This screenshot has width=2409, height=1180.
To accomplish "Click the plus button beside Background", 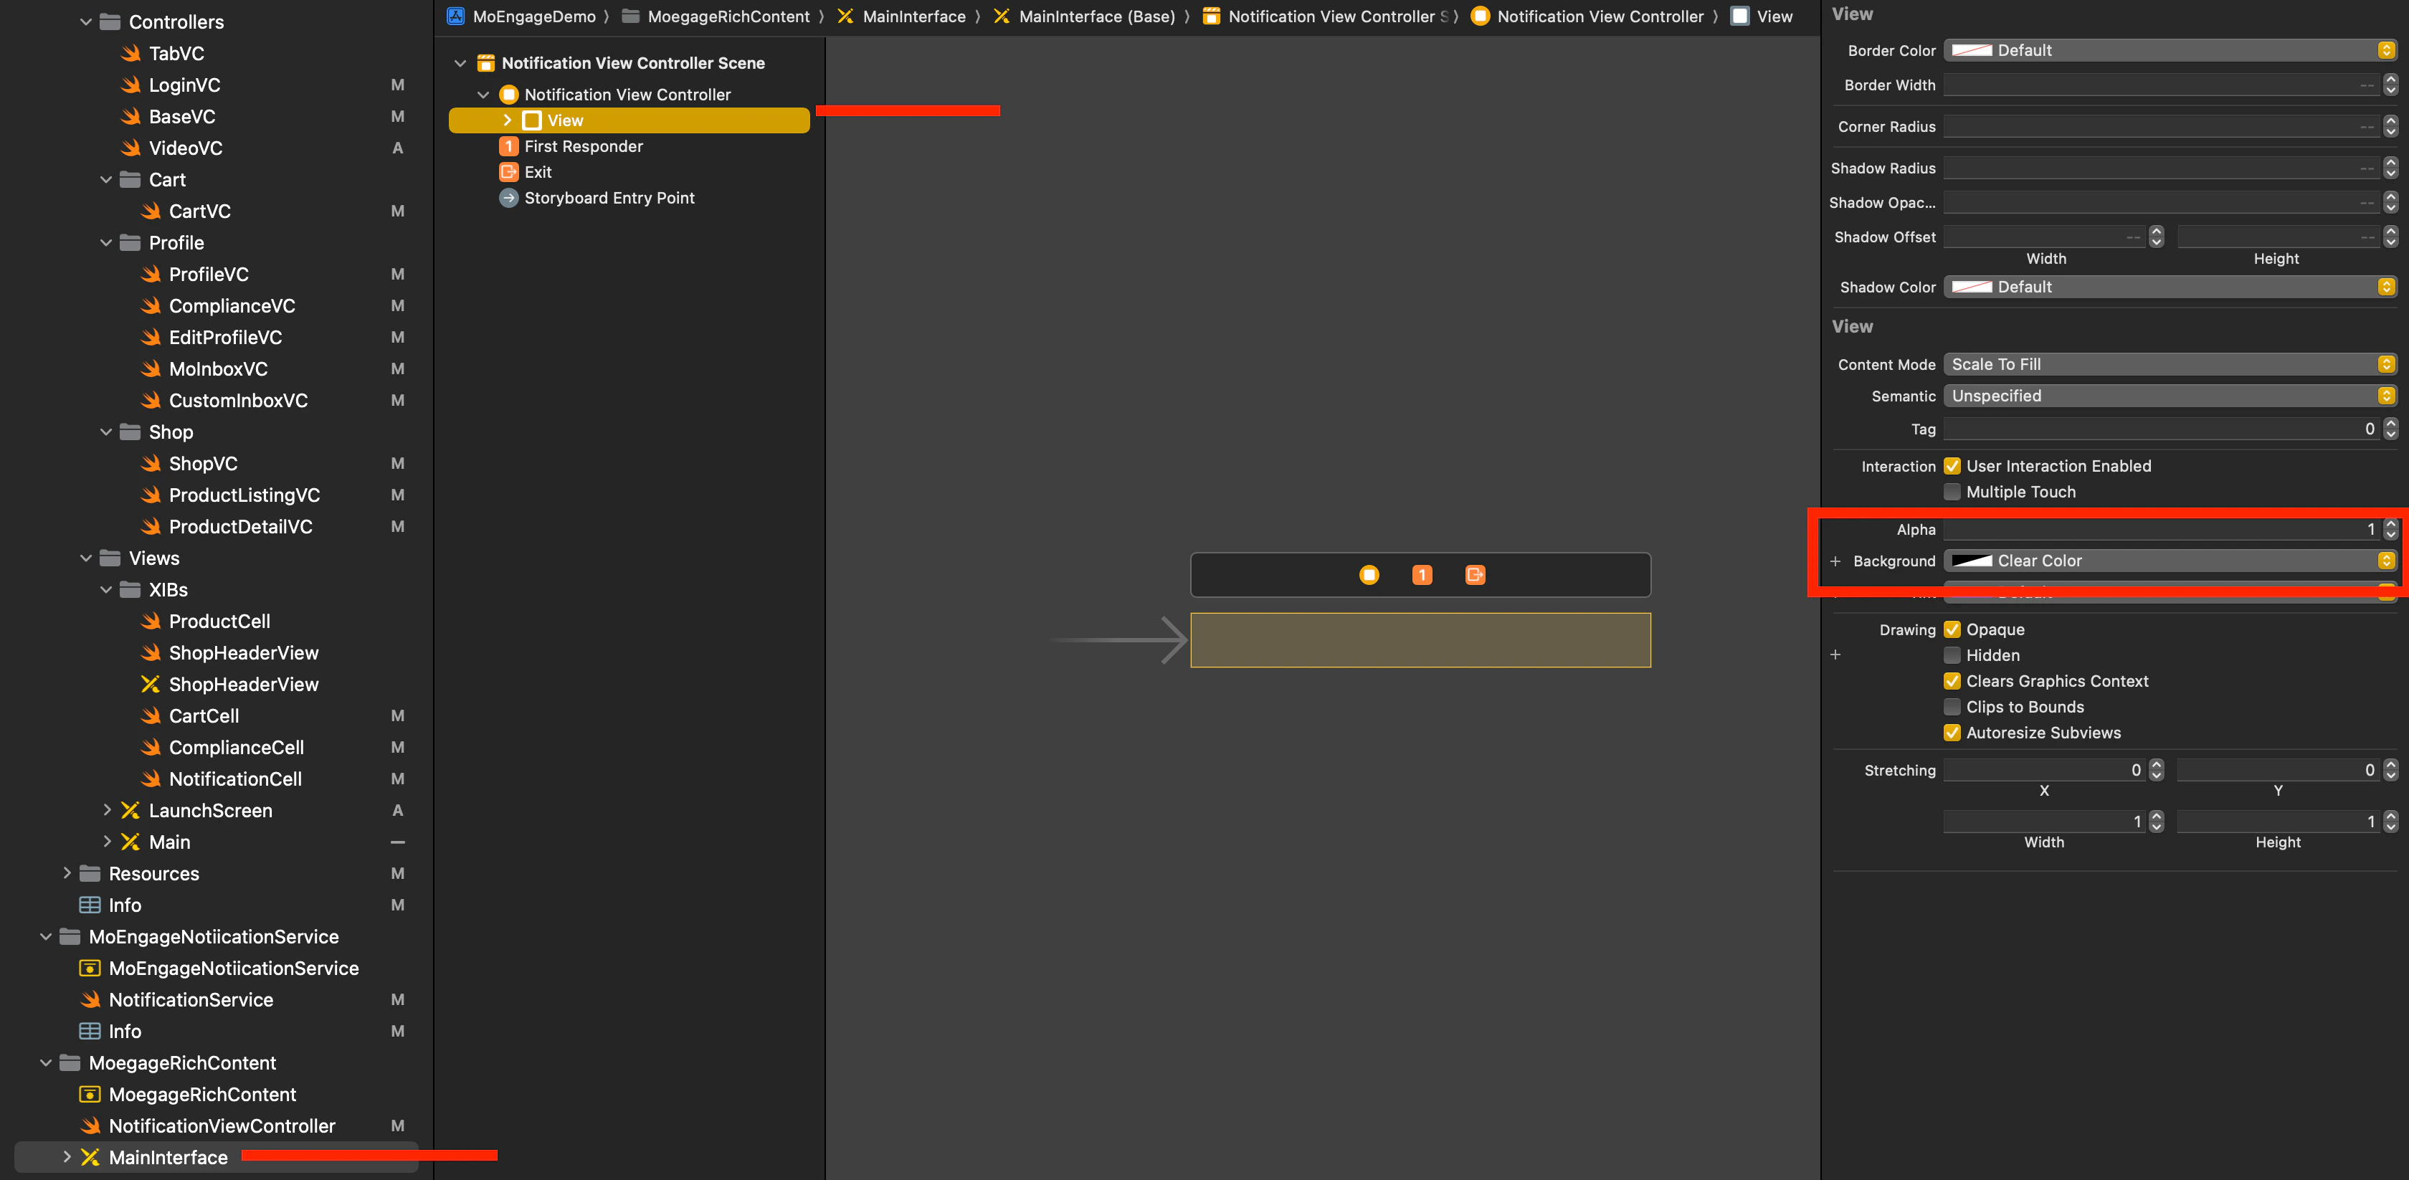I will click(x=1835, y=561).
